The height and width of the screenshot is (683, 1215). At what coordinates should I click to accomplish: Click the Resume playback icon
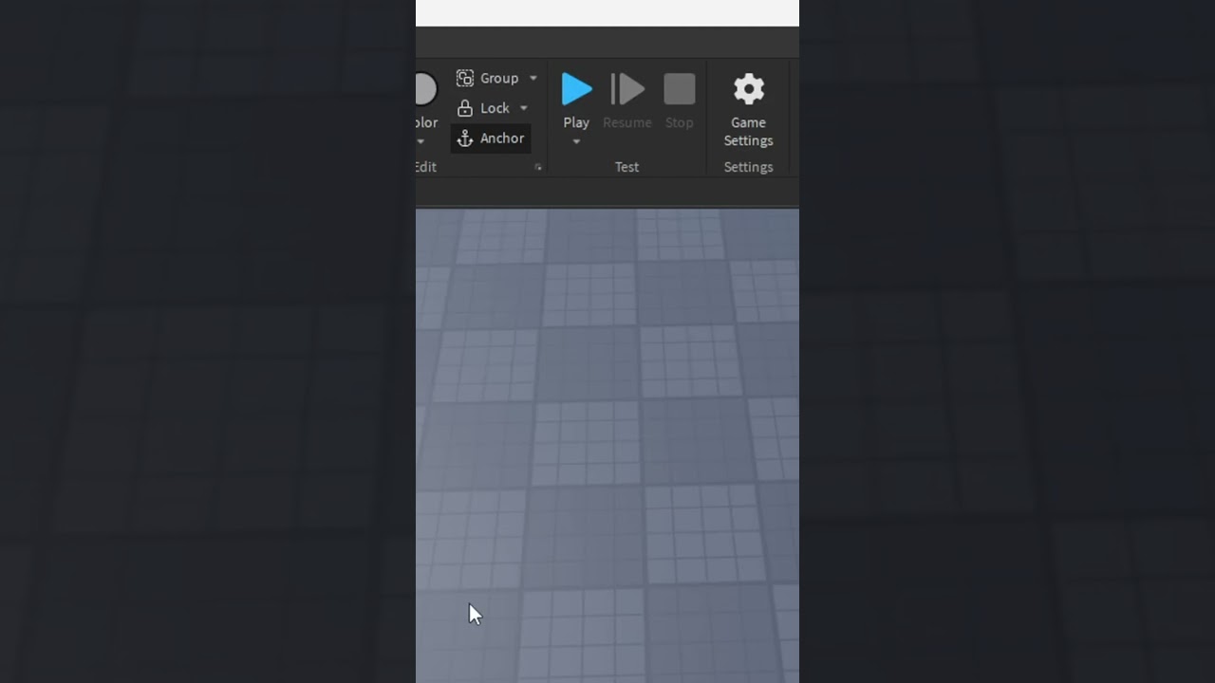point(627,89)
